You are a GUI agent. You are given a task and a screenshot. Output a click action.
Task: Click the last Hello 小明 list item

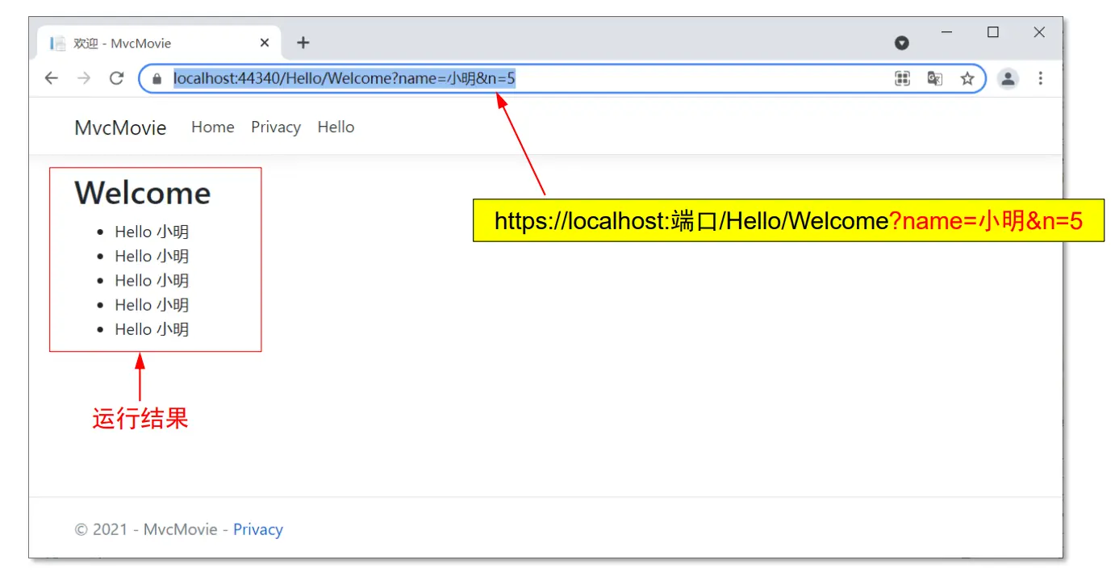(152, 329)
